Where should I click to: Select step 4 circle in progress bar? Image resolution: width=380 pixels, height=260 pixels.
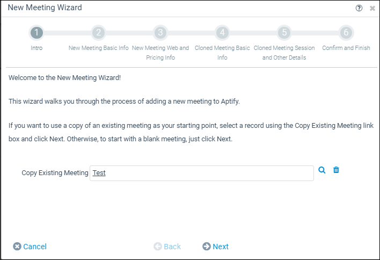click(222, 32)
